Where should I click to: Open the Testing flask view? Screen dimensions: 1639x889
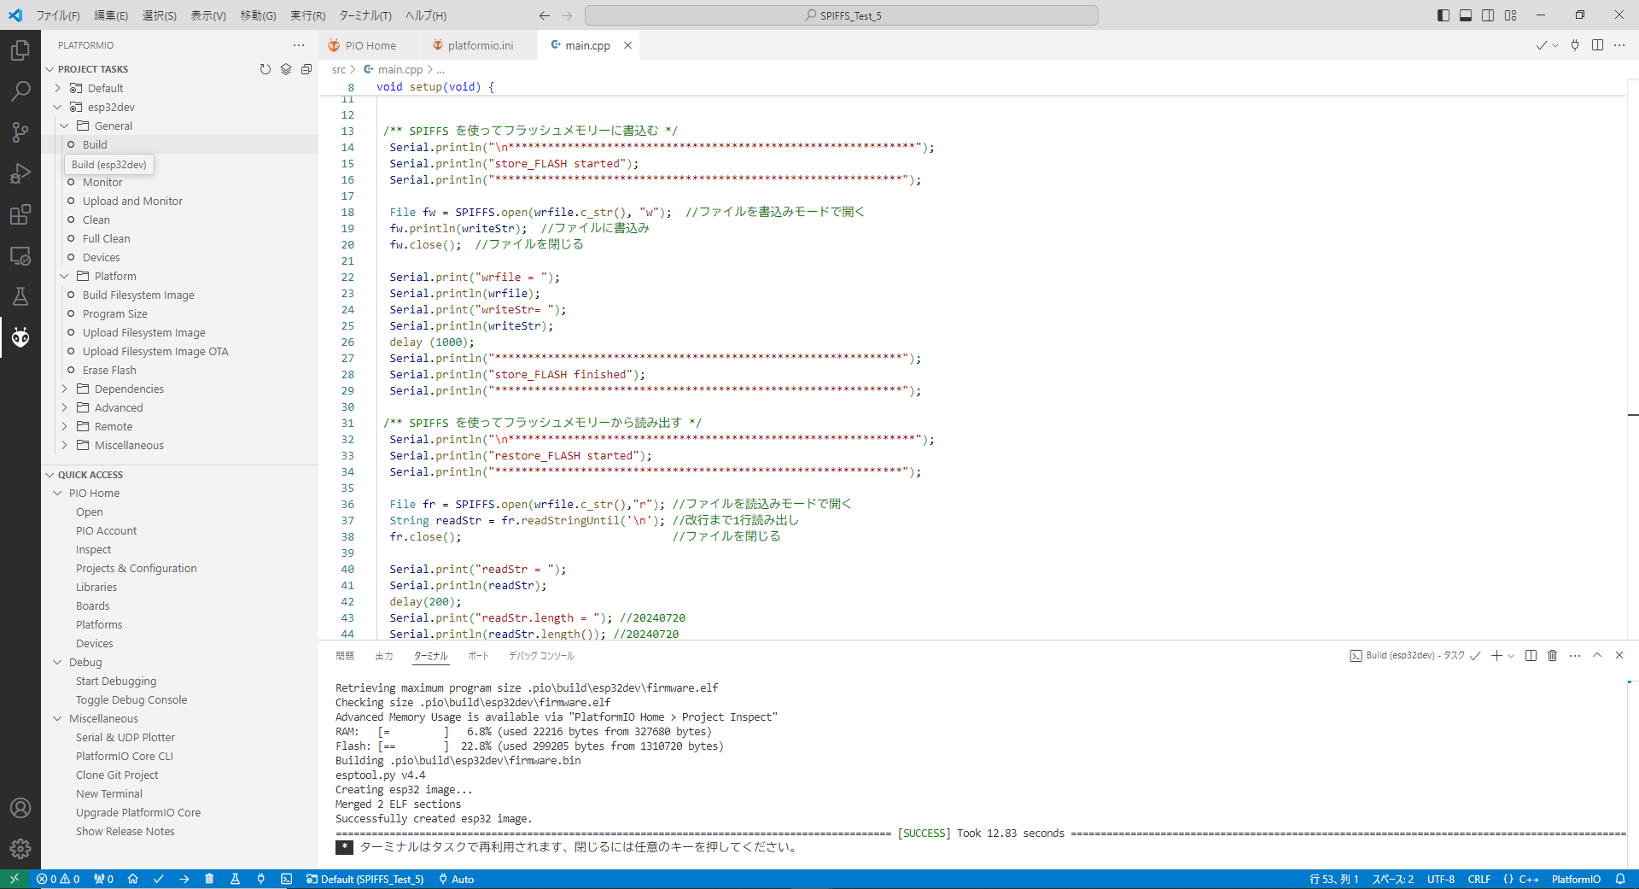[20, 296]
